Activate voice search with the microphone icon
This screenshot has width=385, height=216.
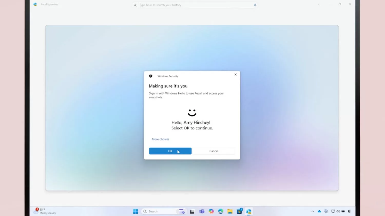255,5
